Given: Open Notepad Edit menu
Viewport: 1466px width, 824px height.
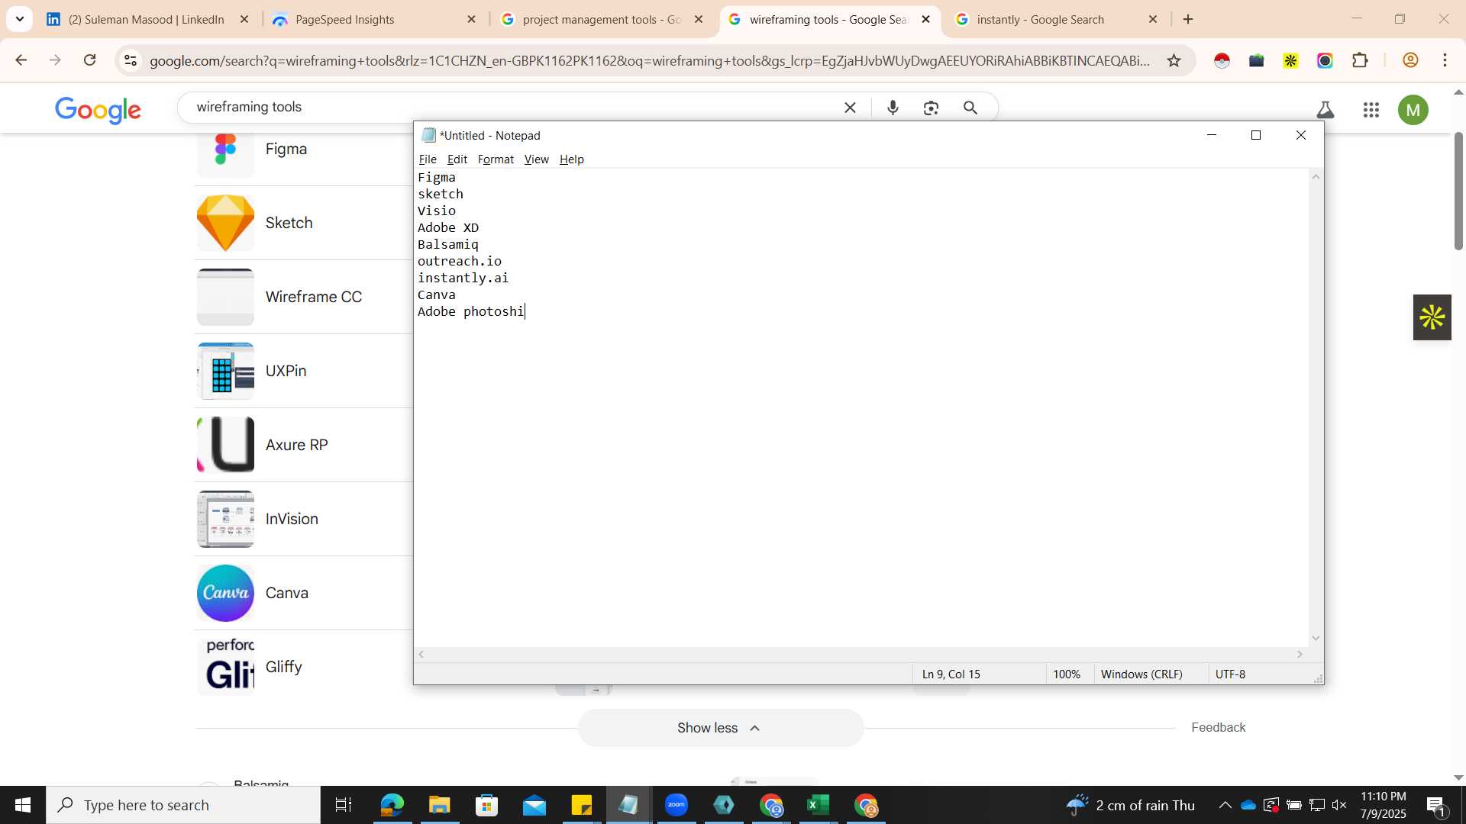Looking at the screenshot, I should point(457,159).
